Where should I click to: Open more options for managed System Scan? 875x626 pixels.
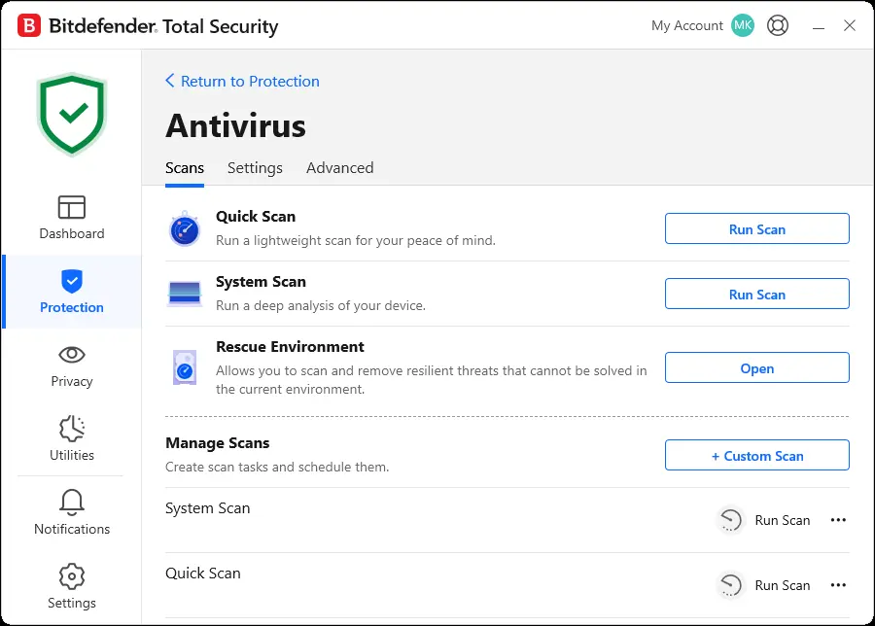pos(838,520)
